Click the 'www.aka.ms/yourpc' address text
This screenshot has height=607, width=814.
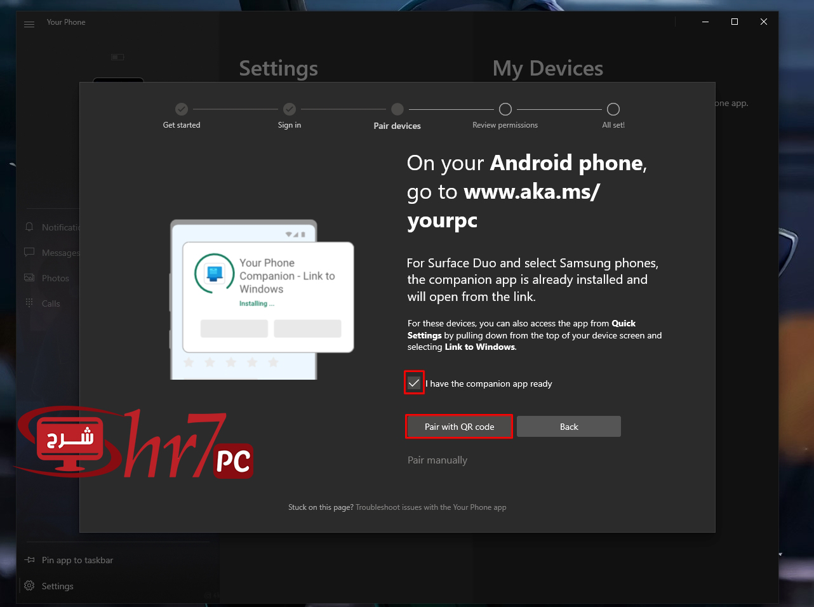coord(504,206)
